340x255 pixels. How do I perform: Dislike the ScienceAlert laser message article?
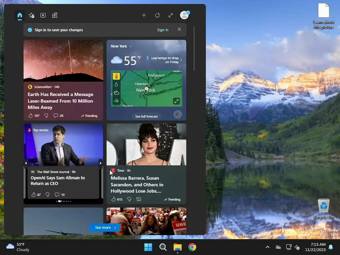coord(46,116)
